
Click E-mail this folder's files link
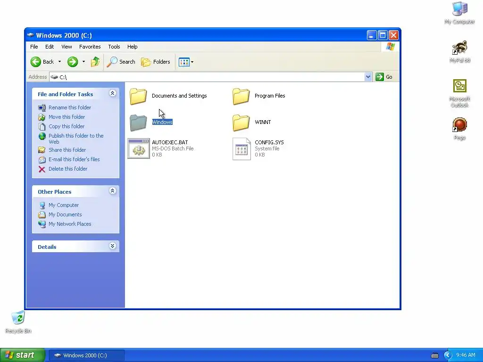[x=74, y=159]
